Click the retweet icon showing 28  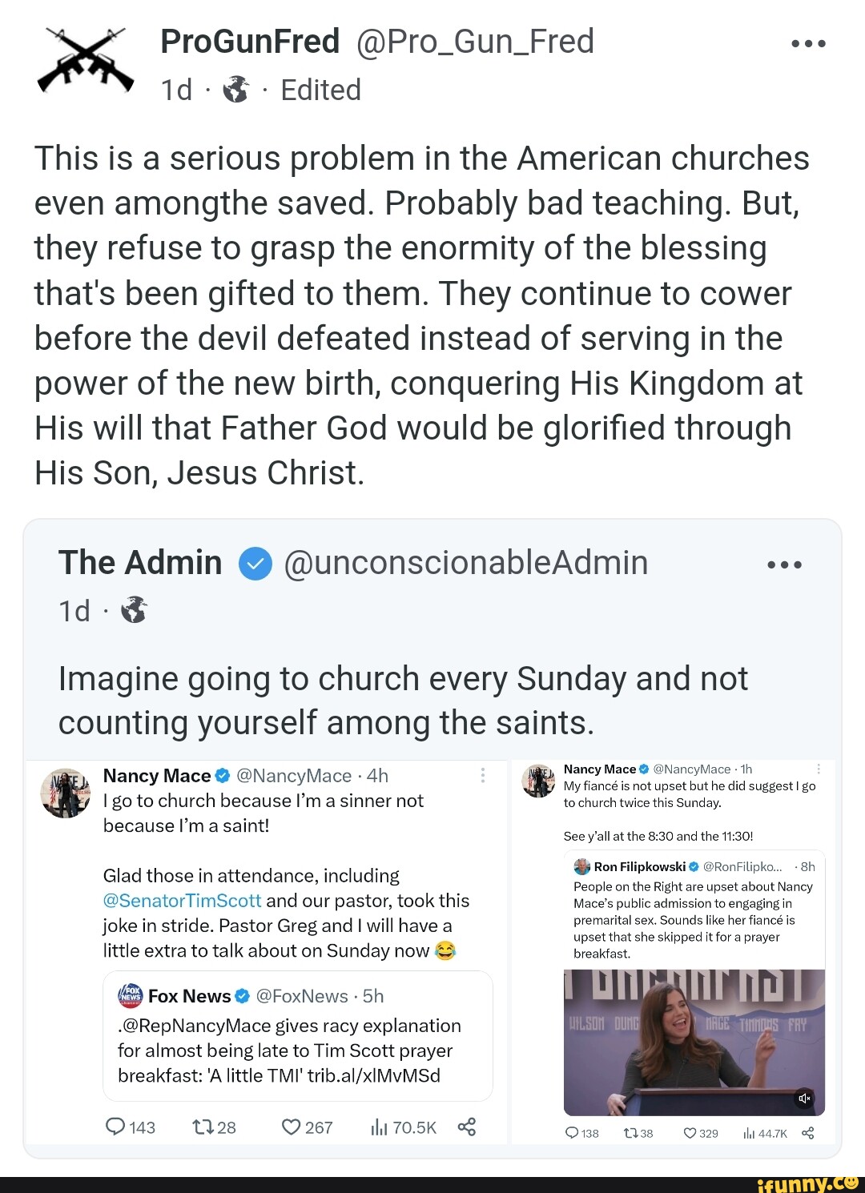[201, 1127]
